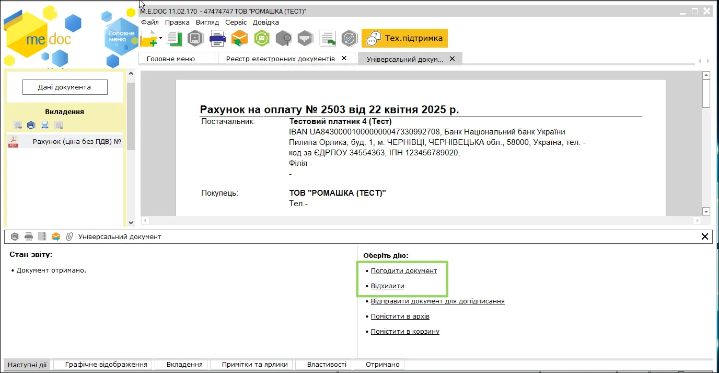This screenshot has width=719, height=373.
Task: Click gray printer icon in bottom panel header
Action: pos(29,236)
